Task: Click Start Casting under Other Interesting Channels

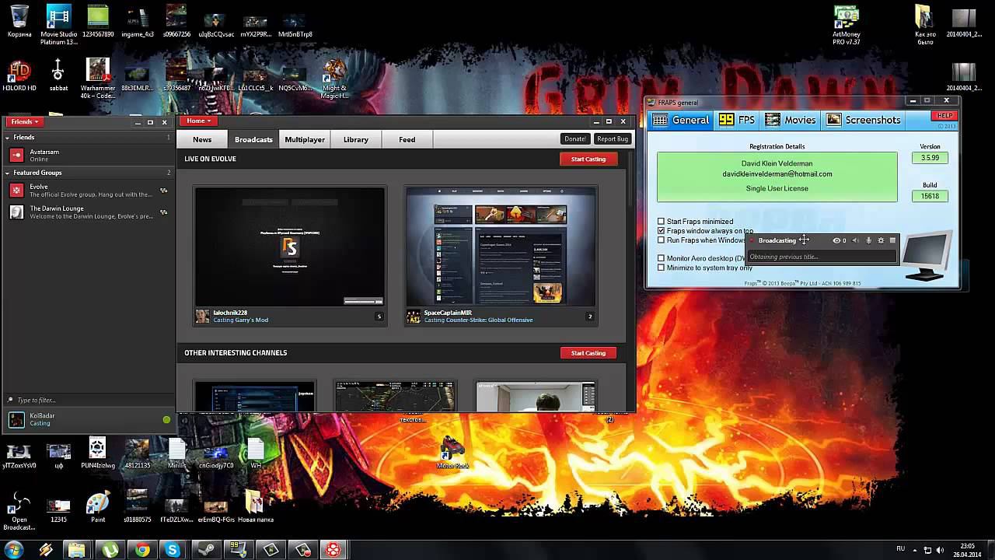Action: point(588,353)
